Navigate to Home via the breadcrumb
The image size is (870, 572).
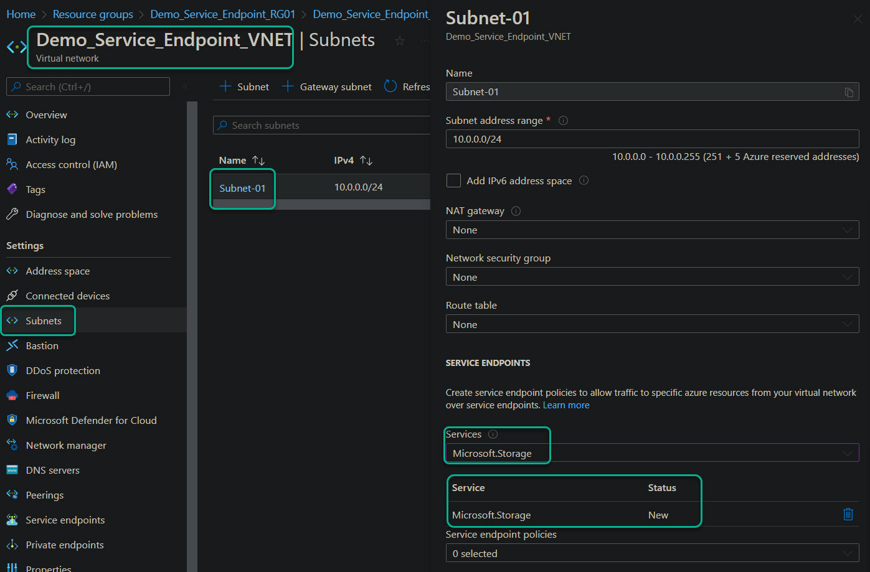click(x=21, y=14)
